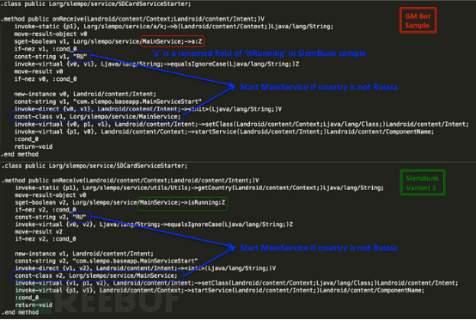Click 'const-class v1, Lorg/slempo/service/MainService;'

click(x=97, y=117)
